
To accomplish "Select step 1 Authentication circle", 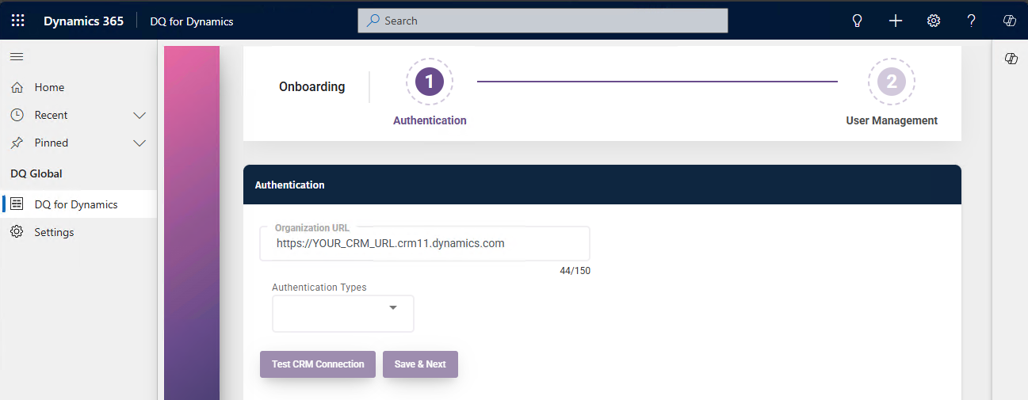I will [x=430, y=81].
